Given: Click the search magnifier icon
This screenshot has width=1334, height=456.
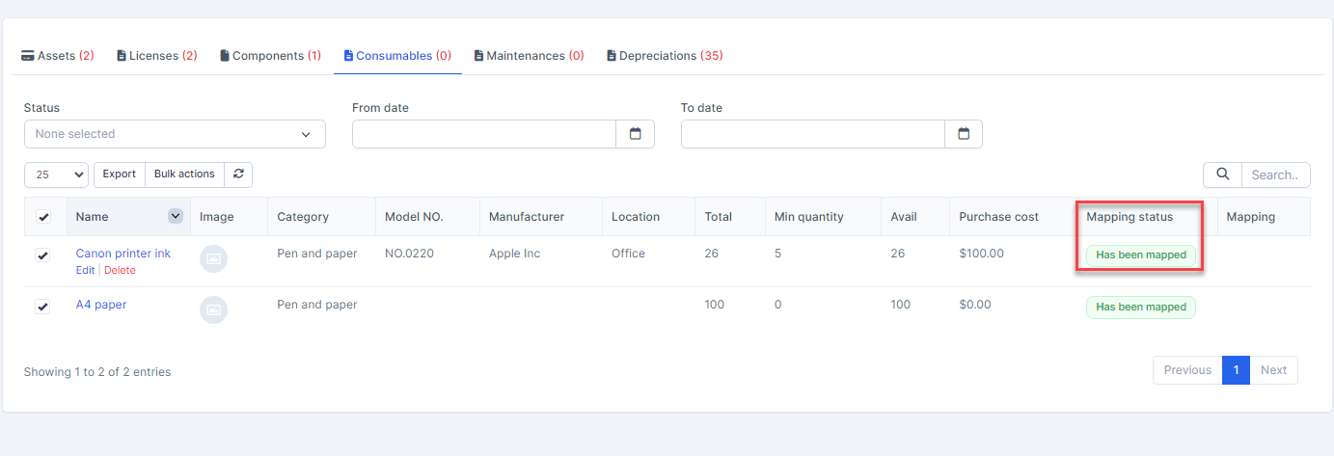Looking at the screenshot, I should (x=1222, y=174).
